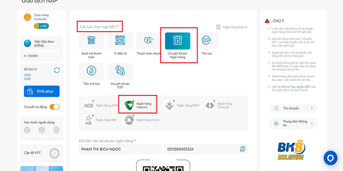Click account number field 0511000455334
Image resolution: width=343 pixels, height=171 pixels.
point(206,149)
